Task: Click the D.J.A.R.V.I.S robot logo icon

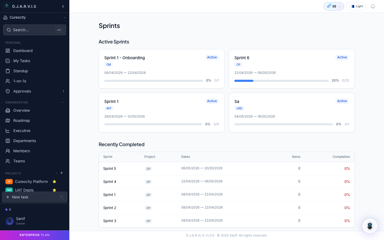Action: tap(7, 6)
